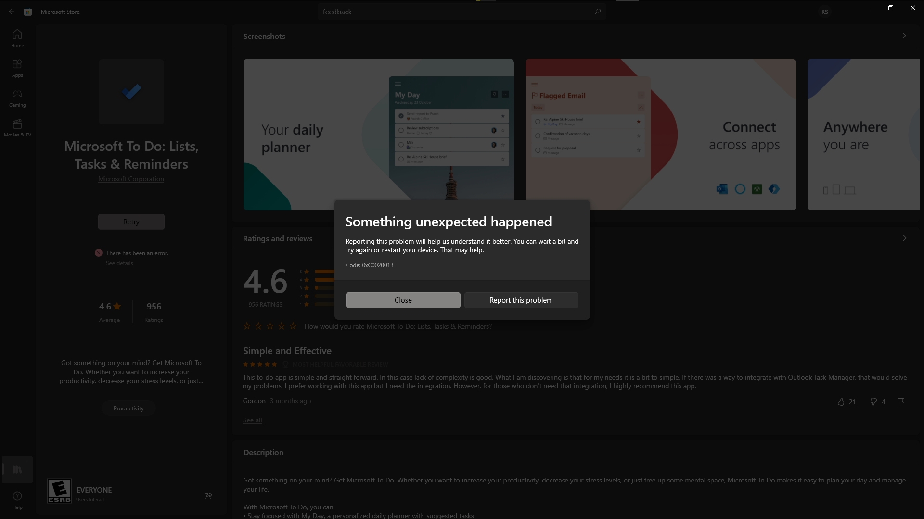Viewport: 924px width, 519px height.
Task: Expand Ratings and reviews chevron
Action: (904, 238)
